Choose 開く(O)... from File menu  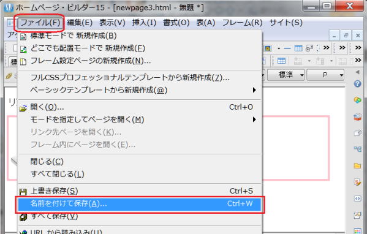(x=140, y=107)
